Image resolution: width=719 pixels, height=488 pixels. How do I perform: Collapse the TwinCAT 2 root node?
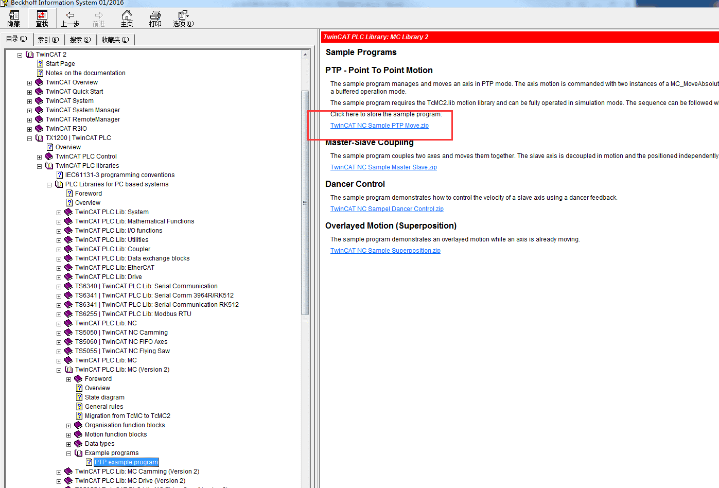20,55
